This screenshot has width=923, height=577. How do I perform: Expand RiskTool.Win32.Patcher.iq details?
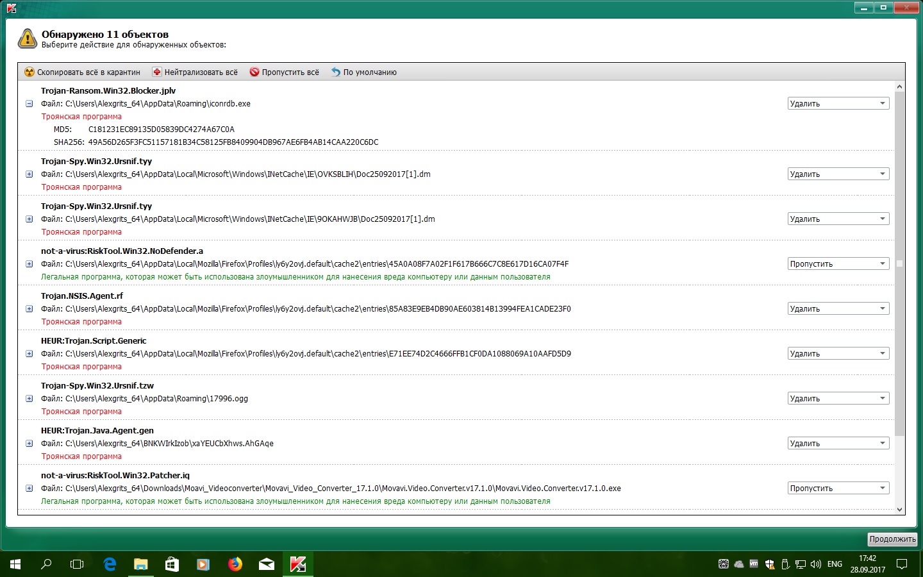[29, 488]
